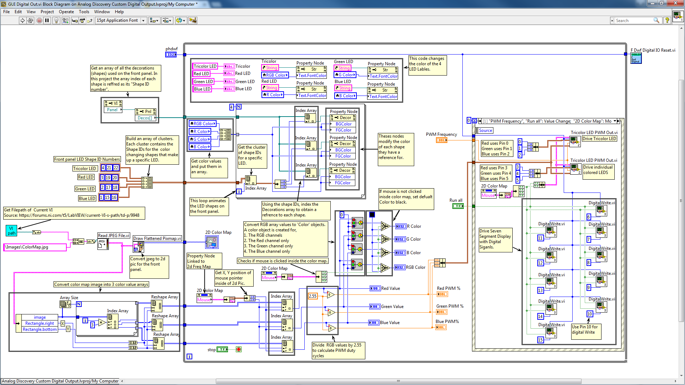Click the Step Over icon
685x385 pixels.
[82, 21]
